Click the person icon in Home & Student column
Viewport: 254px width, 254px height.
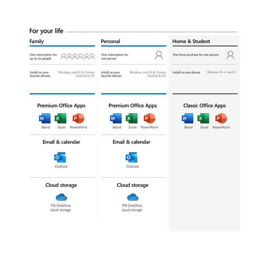click(230, 55)
